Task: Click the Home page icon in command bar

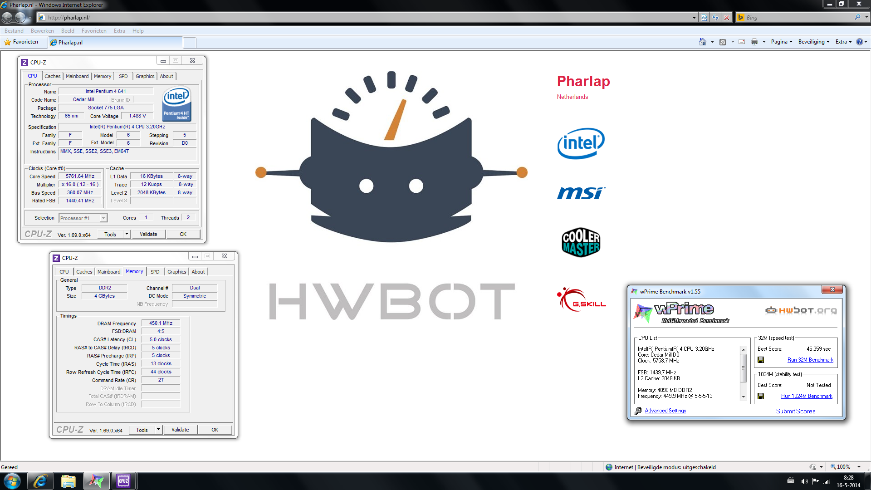Action: point(703,42)
